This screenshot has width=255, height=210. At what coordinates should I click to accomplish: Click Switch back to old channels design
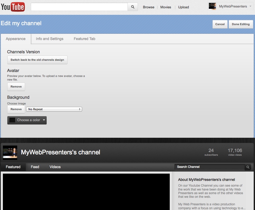(x=37, y=60)
